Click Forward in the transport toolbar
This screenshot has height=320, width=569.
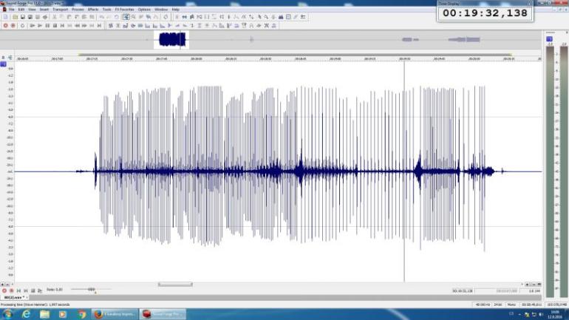point(84,26)
